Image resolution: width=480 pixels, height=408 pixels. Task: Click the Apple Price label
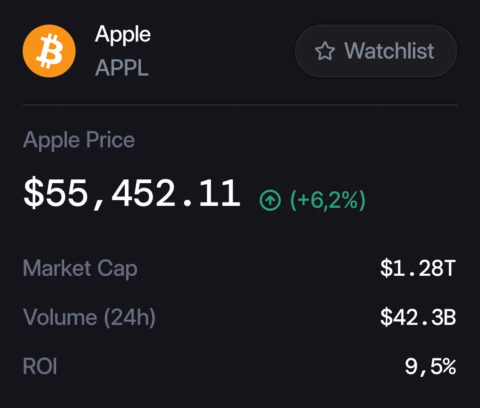tap(79, 140)
